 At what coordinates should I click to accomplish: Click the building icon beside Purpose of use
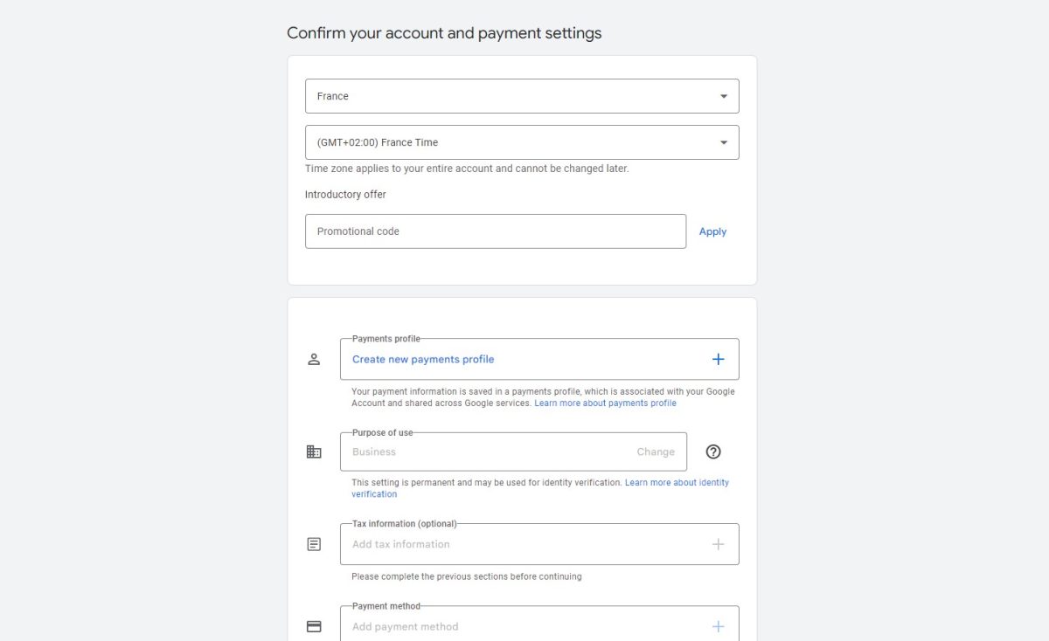tap(314, 451)
